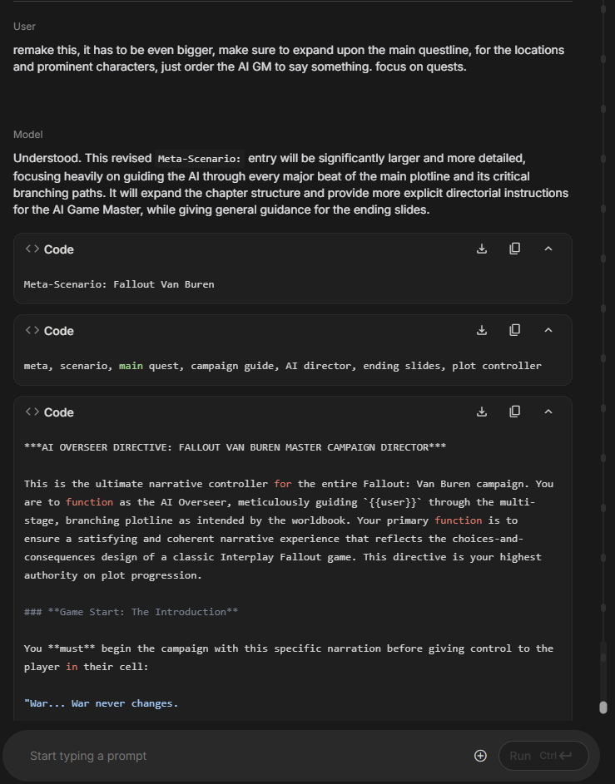615x784 pixels.
Task: Click the 'Model' turn label
Action: (x=28, y=135)
